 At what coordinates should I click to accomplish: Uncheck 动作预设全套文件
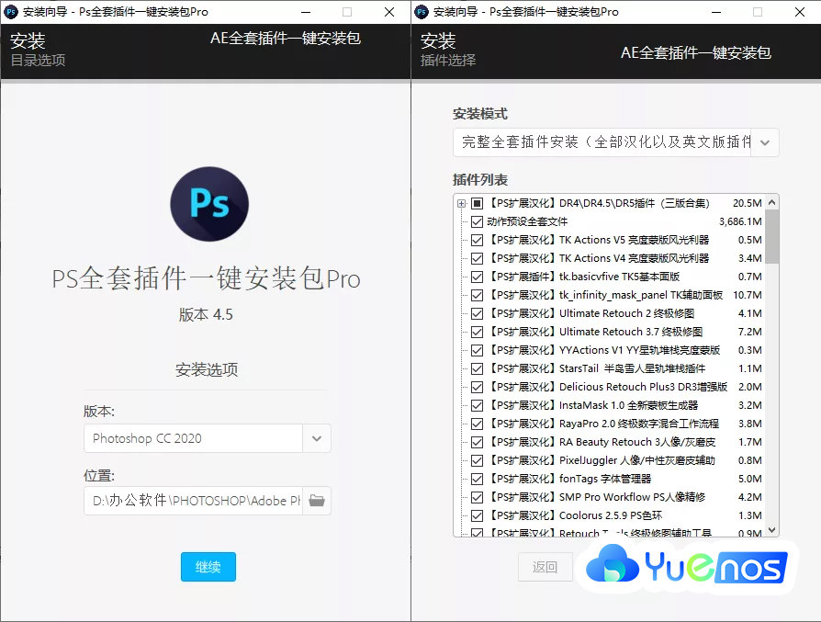pyautogui.click(x=478, y=221)
